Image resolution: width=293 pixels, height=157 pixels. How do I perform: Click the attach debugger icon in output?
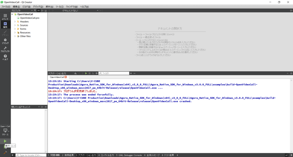pyautogui.click(x=93, y=73)
